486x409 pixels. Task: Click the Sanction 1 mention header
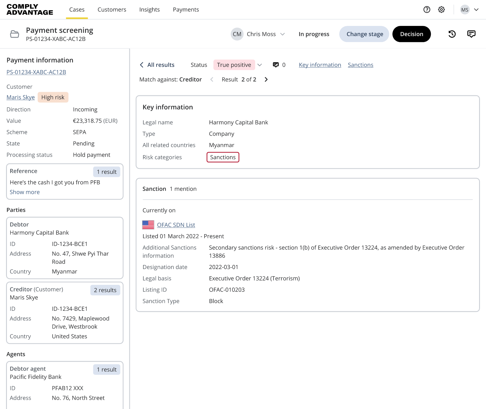tap(170, 189)
